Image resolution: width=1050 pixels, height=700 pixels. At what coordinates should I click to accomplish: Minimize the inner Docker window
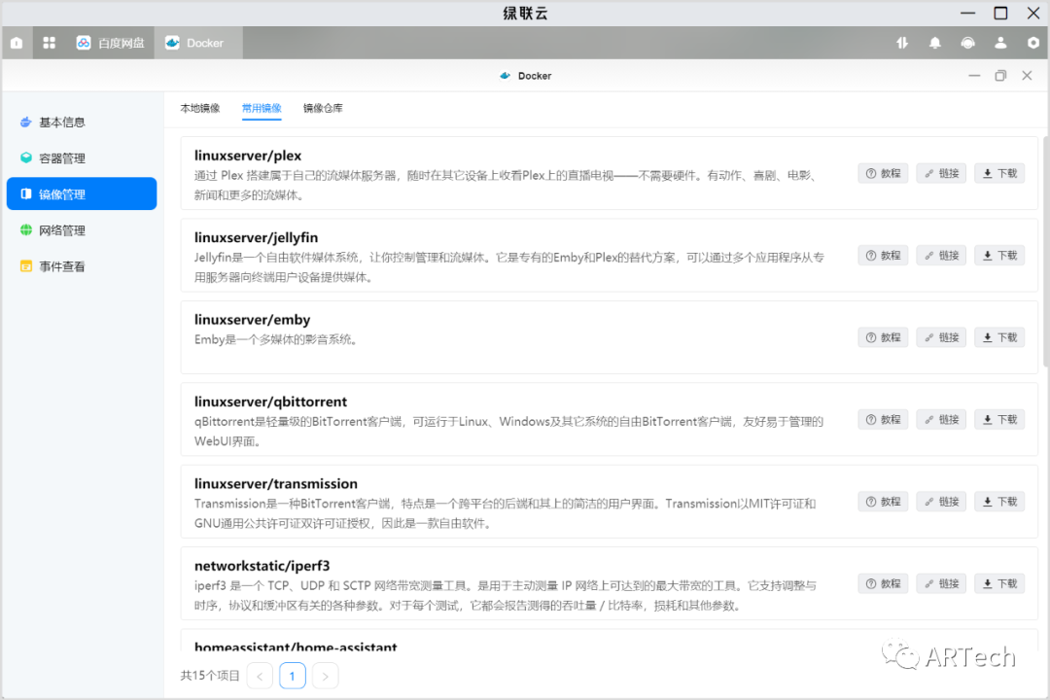tap(974, 76)
